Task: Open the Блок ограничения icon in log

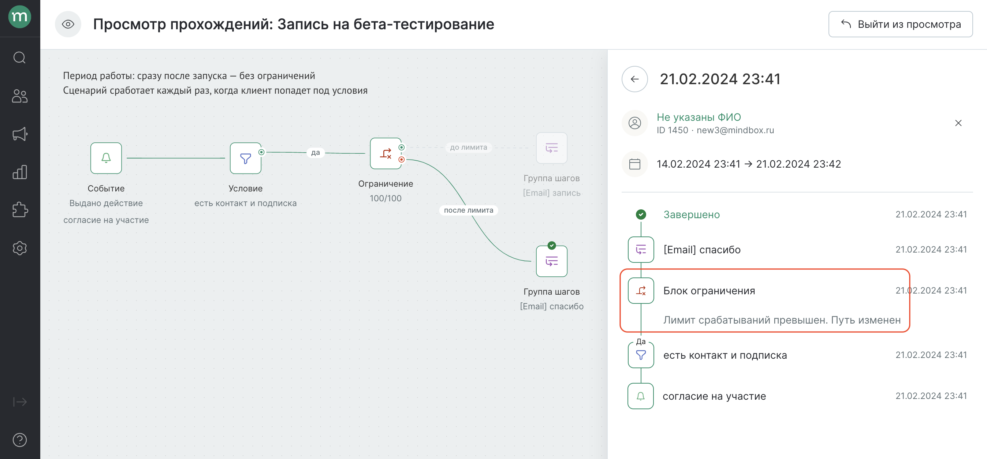Action: (641, 290)
